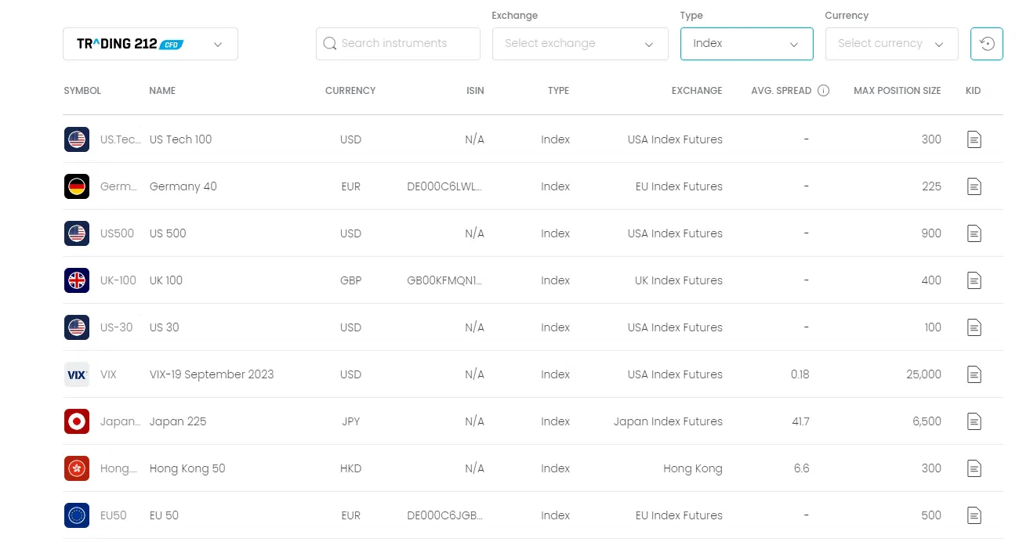The width and height of the screenshot is (1030, 542).
Task: Select the Japan 225 name cell
Action: tap(178, 421)
